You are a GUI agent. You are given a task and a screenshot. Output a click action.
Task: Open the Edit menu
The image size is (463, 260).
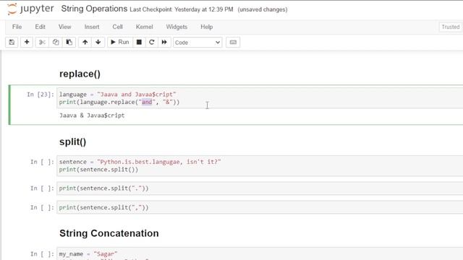[x=41, y=27]
